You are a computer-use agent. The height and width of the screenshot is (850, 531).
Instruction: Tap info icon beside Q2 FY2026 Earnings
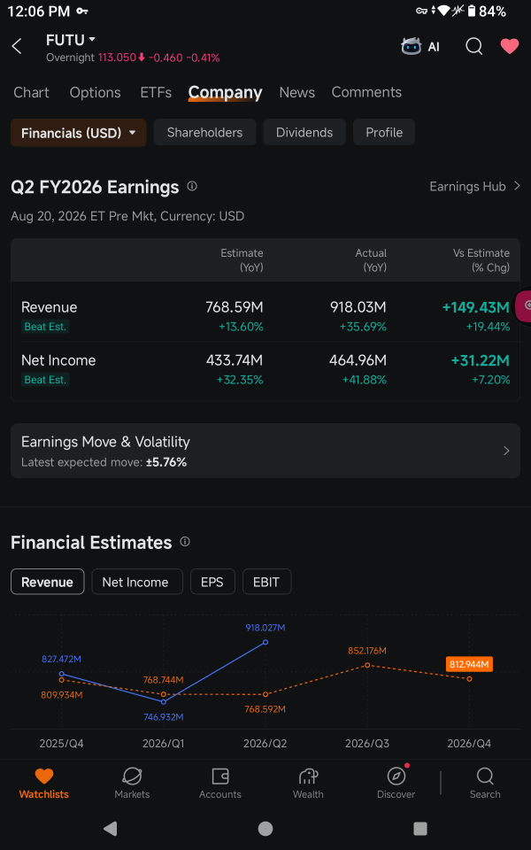(x=192, y=187)
